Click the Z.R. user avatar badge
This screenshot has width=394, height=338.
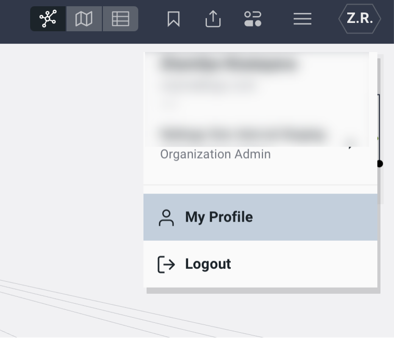pyautogui.click(x=360, y=19)
